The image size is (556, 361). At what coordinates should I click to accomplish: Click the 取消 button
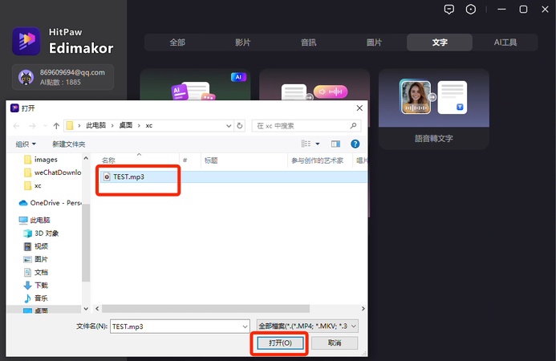point(335,343)
